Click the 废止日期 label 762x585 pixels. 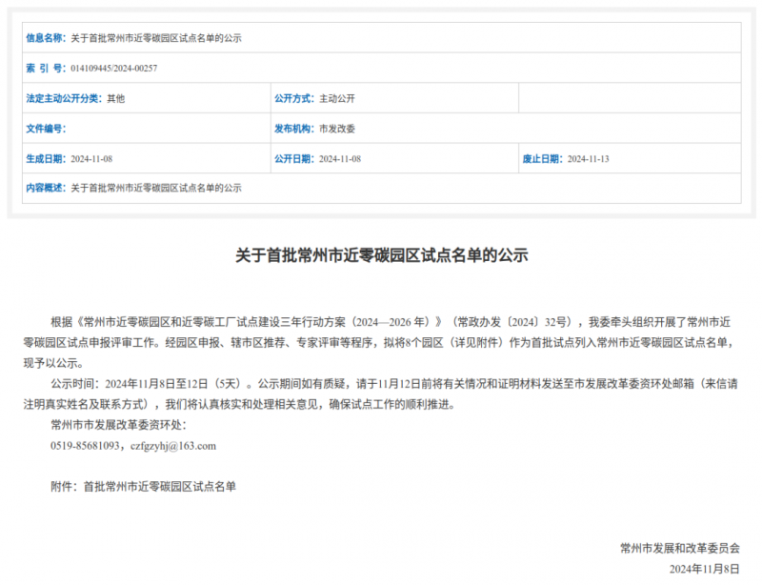(x=542, y=158)
